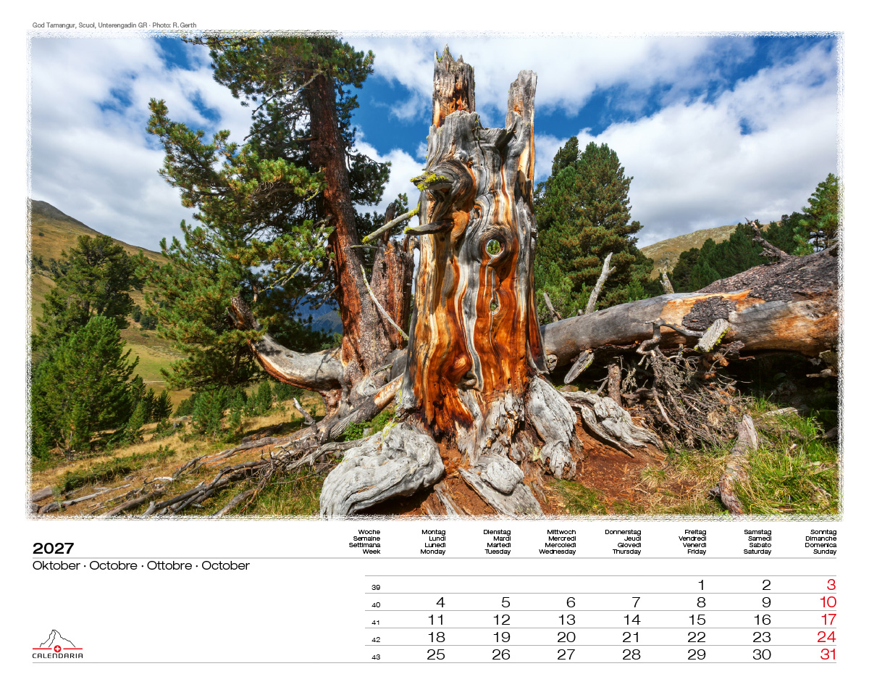Image resolution: width=869 pixels, height=674 pixels.
Task: Select Thursday, October 14
Action: [631, 620]
